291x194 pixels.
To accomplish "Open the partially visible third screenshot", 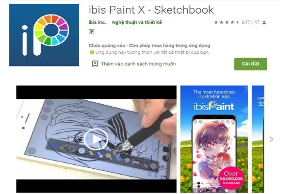I will coord(258,139).
